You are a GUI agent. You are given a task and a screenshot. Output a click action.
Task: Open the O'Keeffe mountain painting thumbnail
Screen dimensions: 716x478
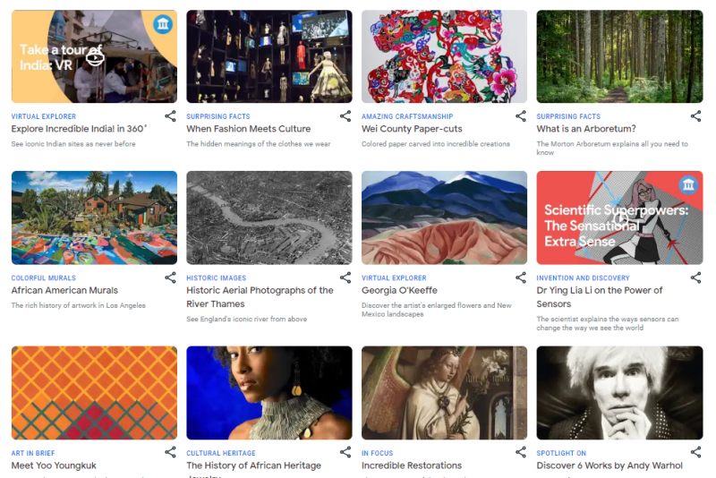coord(444,218)
